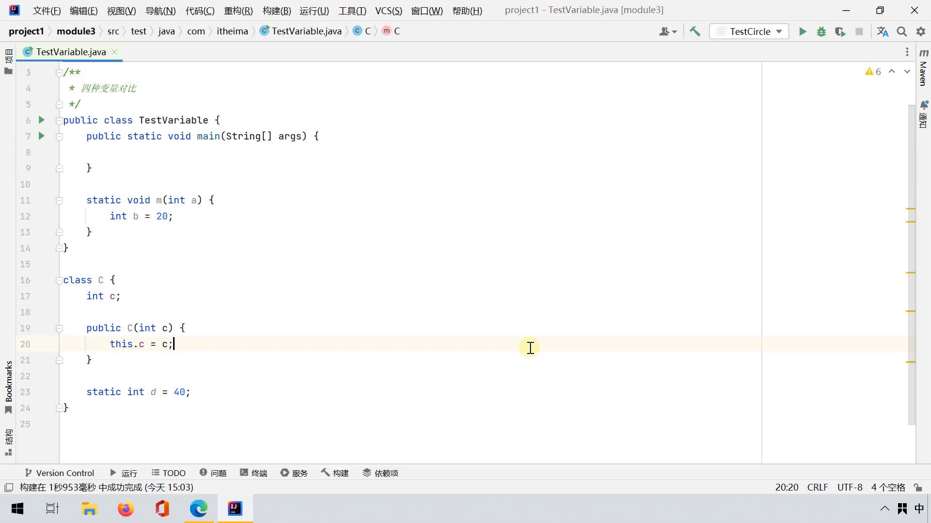
Task: Toggle line 6 class gutter run icon
Action: point(41,120)
